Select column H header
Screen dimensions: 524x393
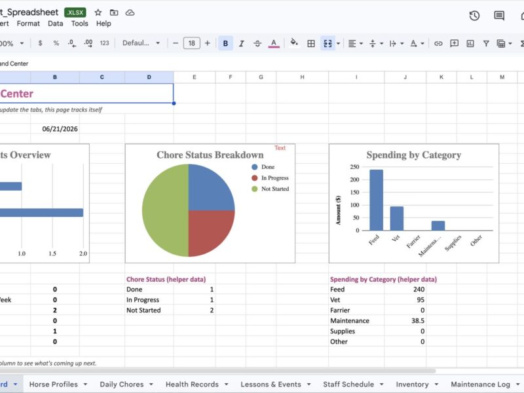pyautogui.click(x=302, y=77)
